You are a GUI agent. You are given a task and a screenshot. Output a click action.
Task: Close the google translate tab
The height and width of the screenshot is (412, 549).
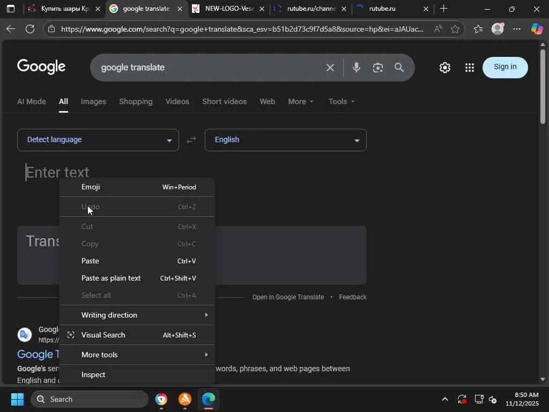(180, 9)
